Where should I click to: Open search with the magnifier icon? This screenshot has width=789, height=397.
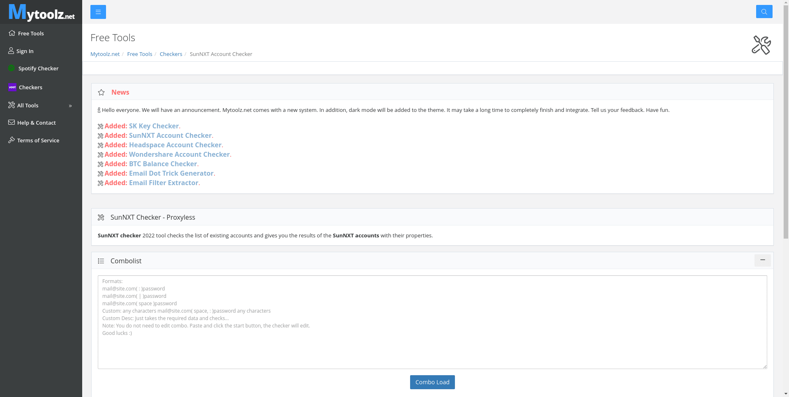coord(764,12)
